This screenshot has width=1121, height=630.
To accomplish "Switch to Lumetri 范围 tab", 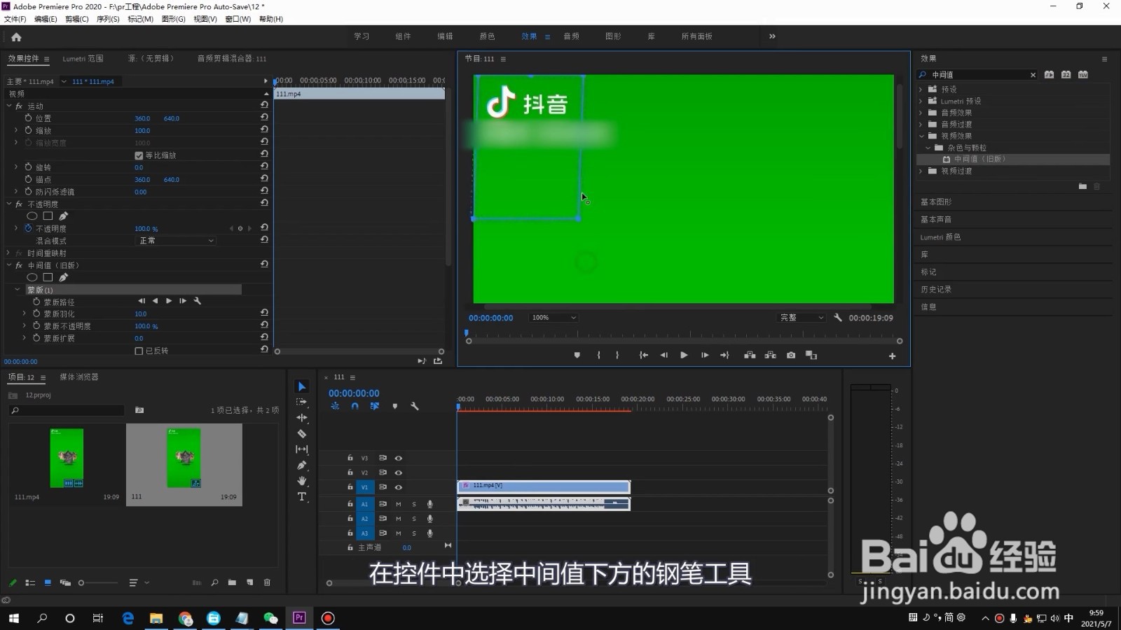I will click(x=83, y=59).
